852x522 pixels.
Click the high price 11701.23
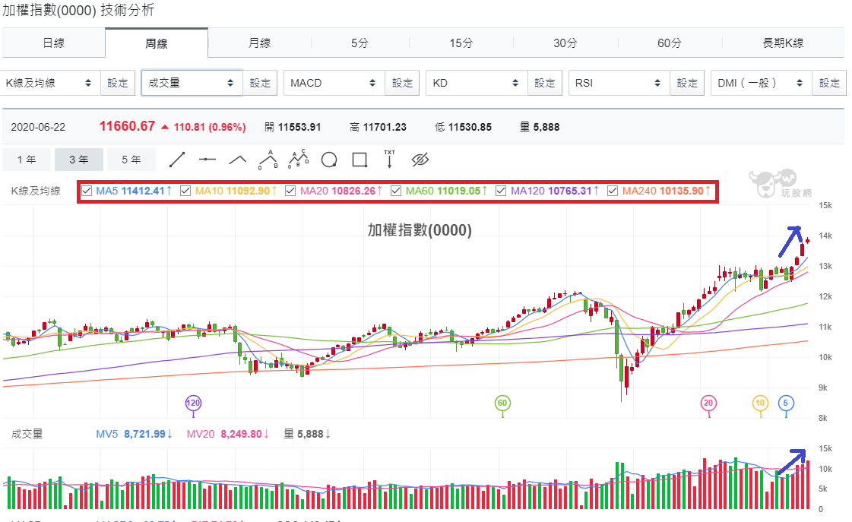385,127
